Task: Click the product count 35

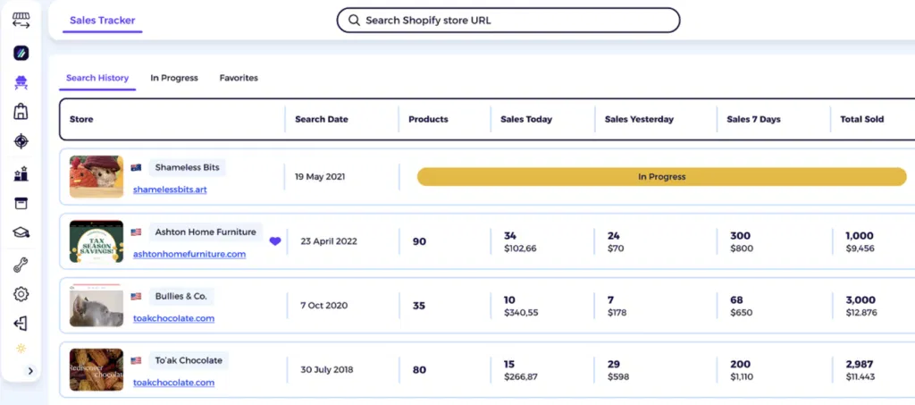Action: (x=419, y=305)
